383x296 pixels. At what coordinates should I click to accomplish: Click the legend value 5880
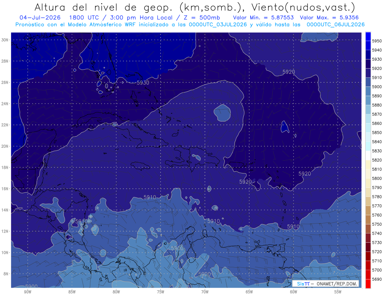[x=377, y=105]
